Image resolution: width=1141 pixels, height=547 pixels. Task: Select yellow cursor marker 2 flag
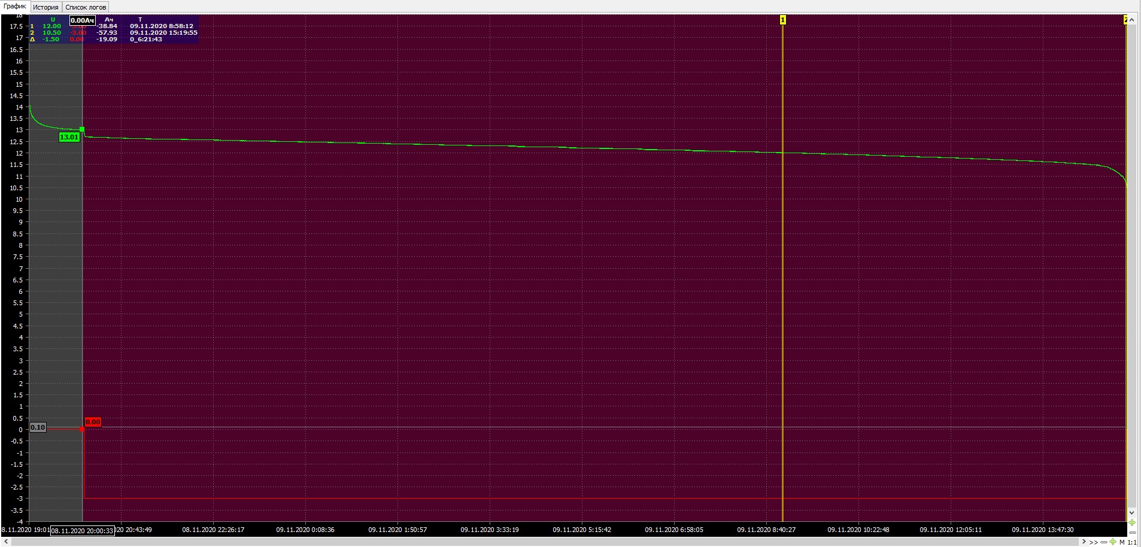1125,20
